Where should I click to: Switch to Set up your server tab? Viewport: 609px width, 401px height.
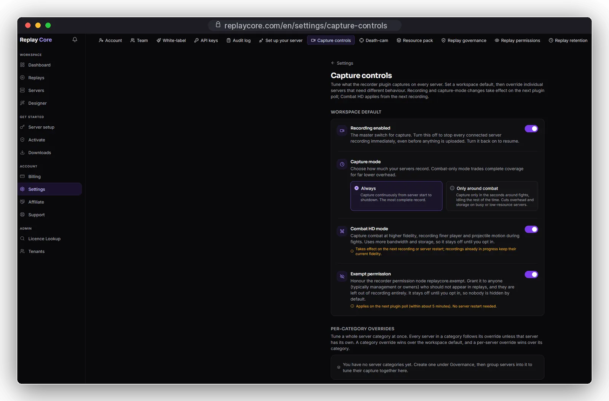click(281, 40)
